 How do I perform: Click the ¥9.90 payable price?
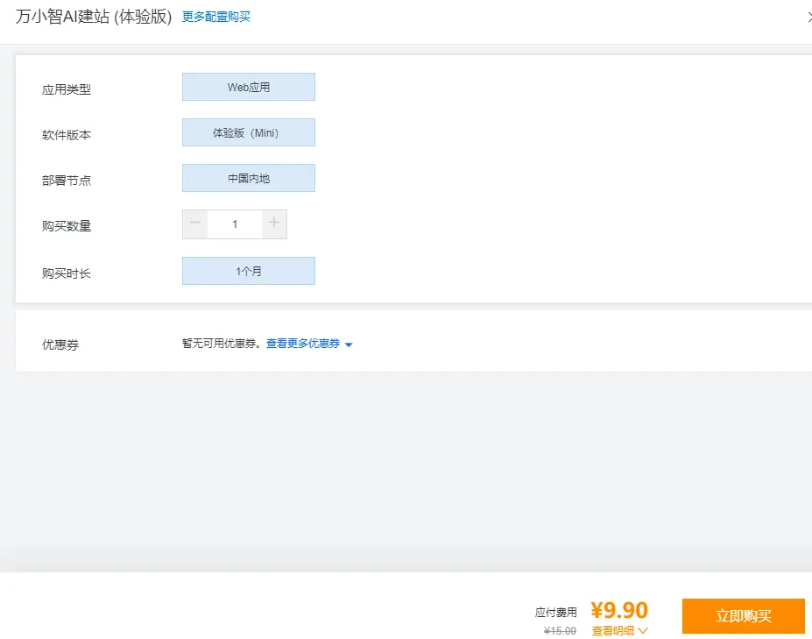(x=619, y=610)
